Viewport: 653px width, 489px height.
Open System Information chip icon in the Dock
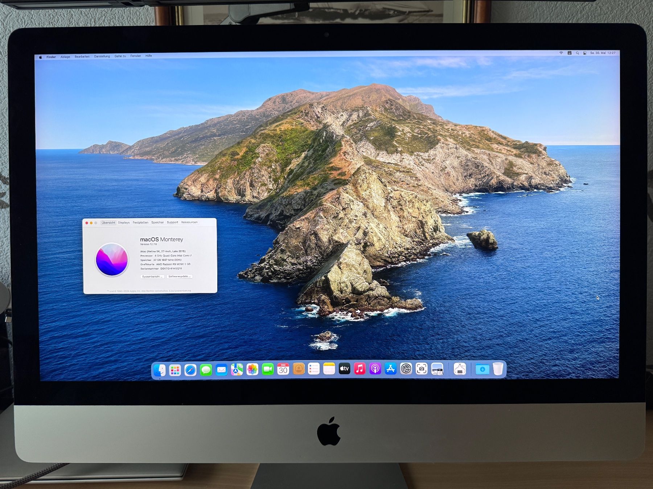[x=460, y=369]
